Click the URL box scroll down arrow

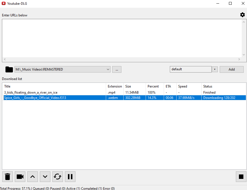pyautogui.click(x=244, y=55)
